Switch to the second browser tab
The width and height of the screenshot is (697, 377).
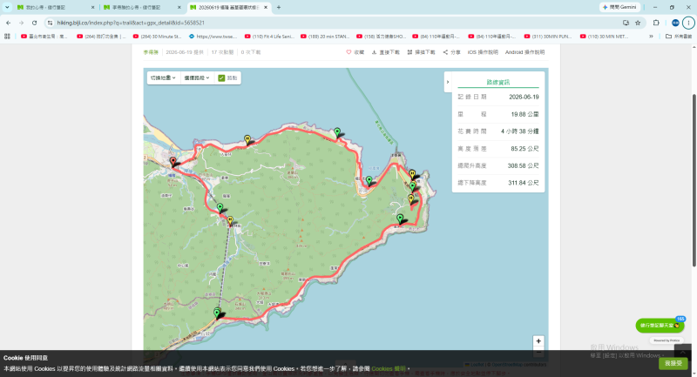click(141, 8)
